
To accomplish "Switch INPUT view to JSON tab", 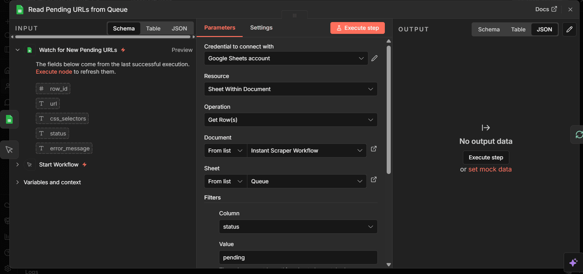I will pos(180,29).
